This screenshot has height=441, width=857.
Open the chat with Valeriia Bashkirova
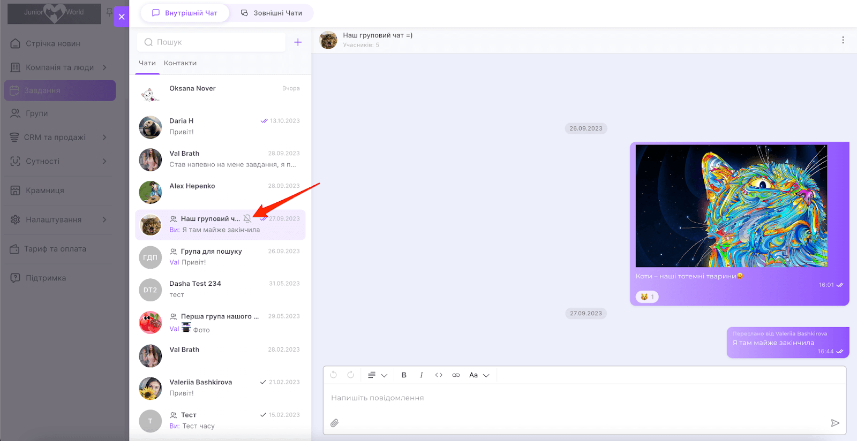click(220, 388)
